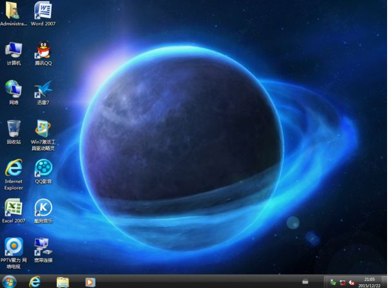Open Broadband Connection (宽带连接) shortcut
Screen dimensions: 389x288
(43, 246)
